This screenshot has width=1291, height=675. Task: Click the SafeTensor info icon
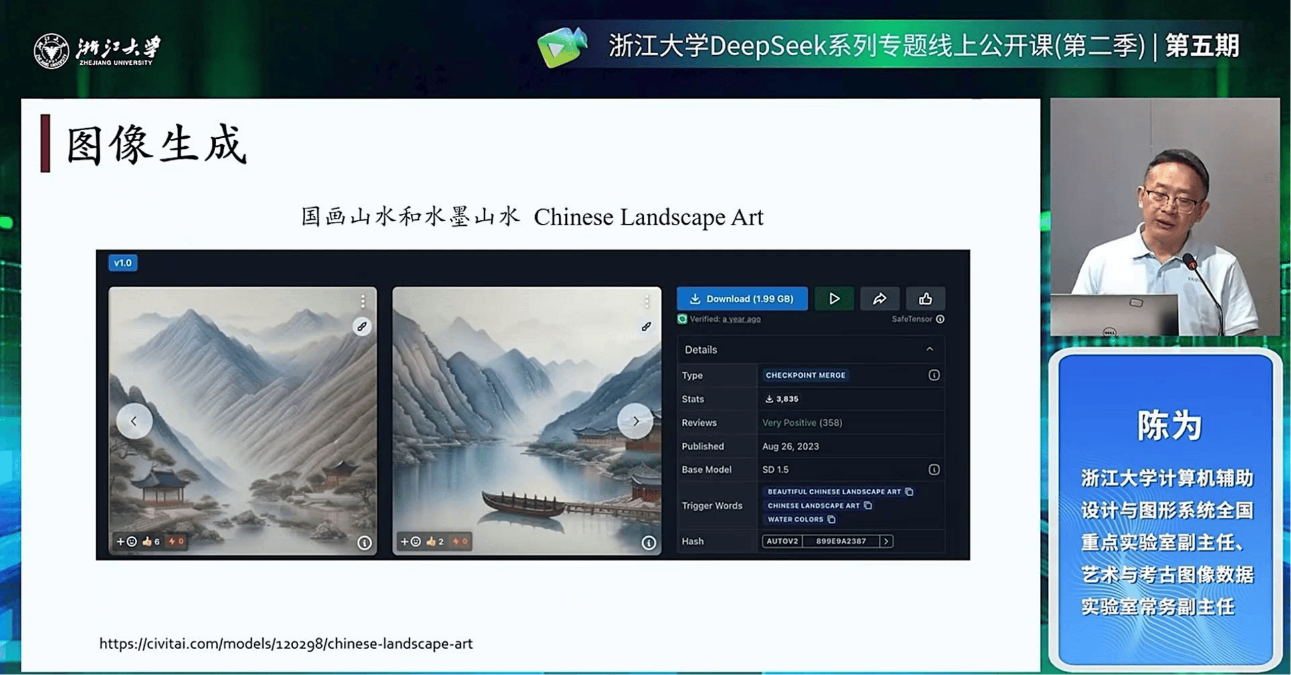(940, 319)
